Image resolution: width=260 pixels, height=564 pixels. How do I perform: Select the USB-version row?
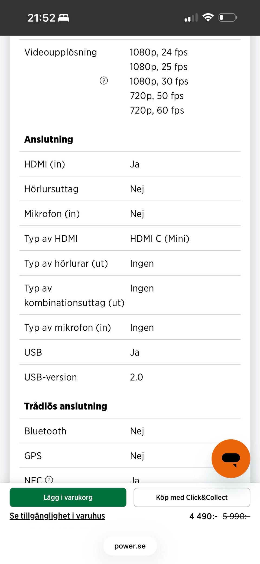(x=130, y=377)
